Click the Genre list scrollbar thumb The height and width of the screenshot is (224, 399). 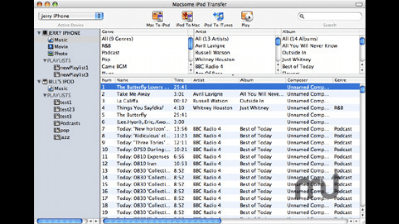[x=191, y=43]
